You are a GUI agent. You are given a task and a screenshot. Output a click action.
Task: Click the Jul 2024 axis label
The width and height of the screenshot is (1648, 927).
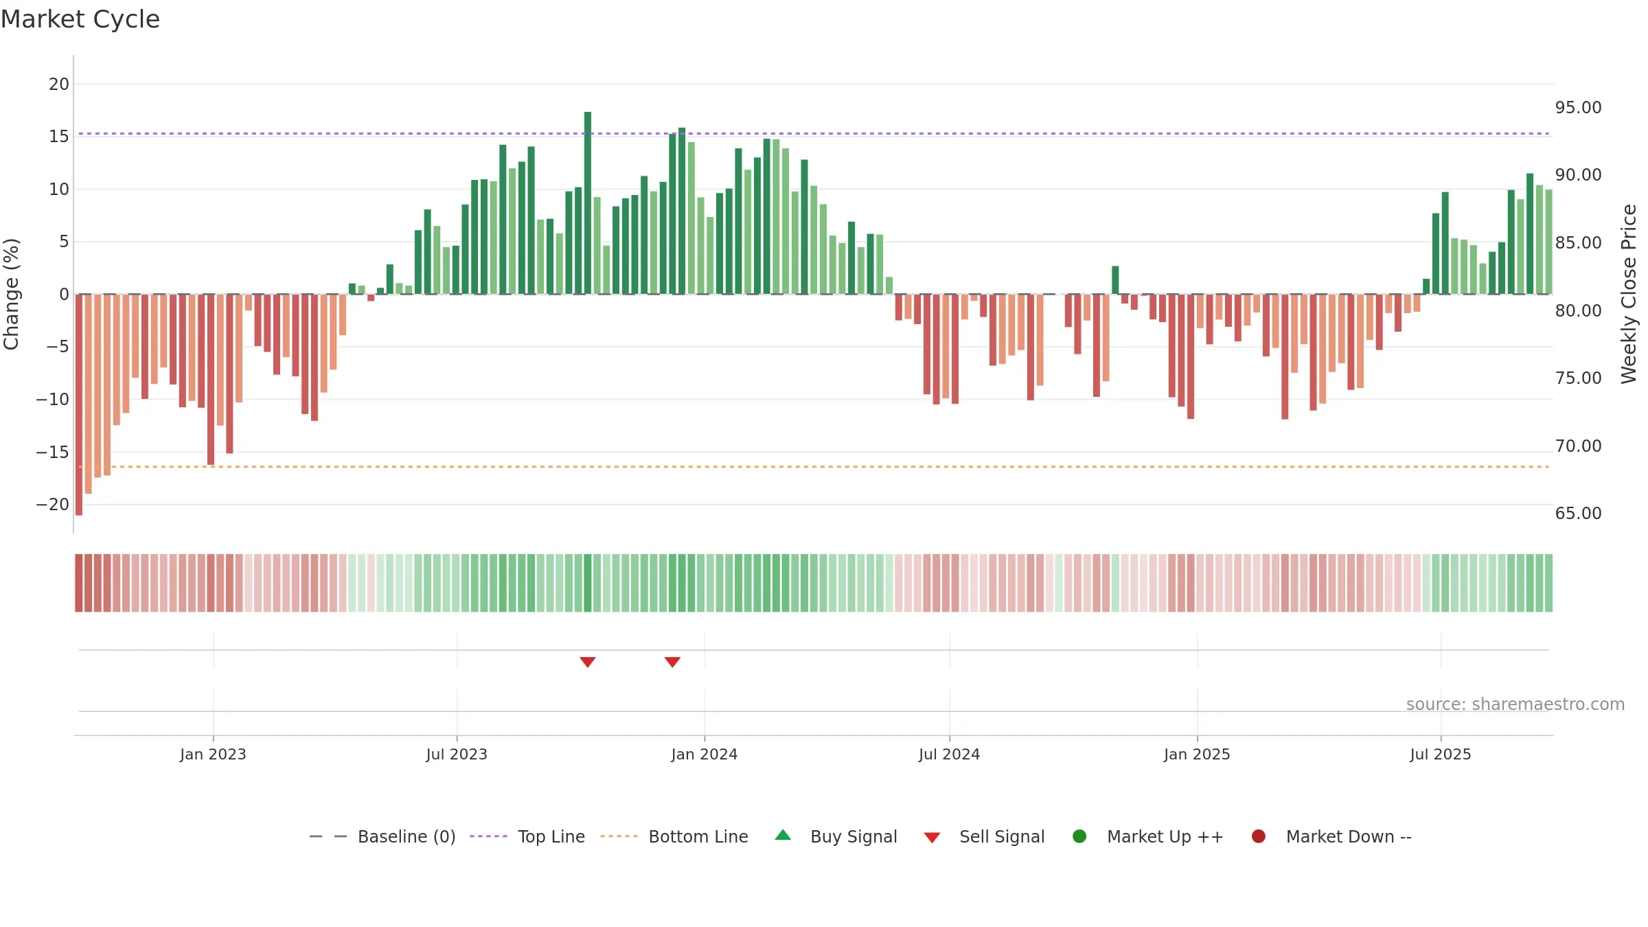950,754
